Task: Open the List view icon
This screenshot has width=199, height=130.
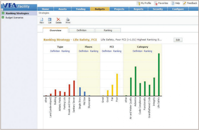Action: 50,20
